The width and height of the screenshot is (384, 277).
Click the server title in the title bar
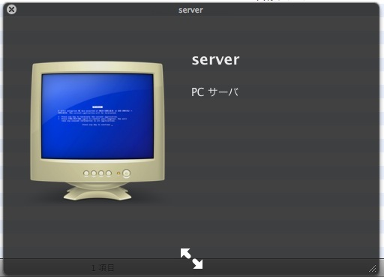click(190, 11)
